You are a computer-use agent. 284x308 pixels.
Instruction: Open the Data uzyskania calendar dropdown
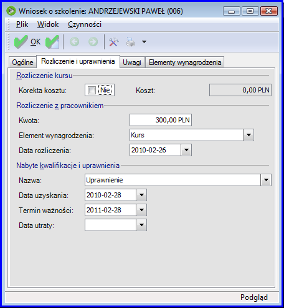pos(141,195)
